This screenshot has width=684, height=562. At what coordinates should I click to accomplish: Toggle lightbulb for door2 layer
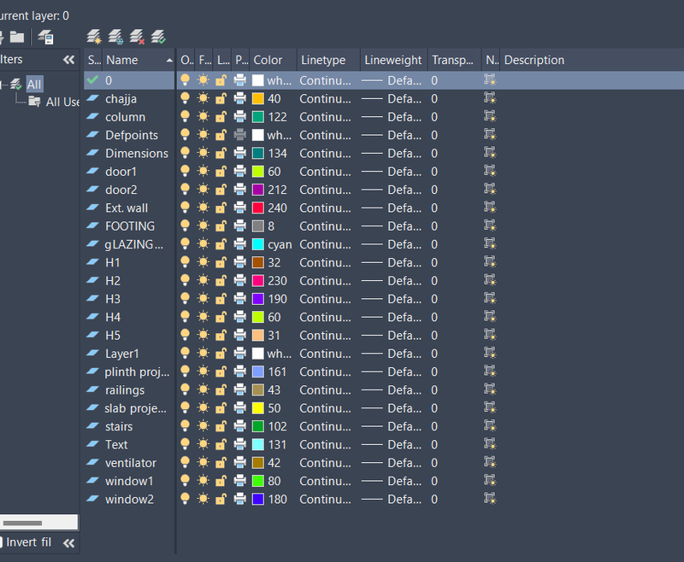(x=185, y=190)
